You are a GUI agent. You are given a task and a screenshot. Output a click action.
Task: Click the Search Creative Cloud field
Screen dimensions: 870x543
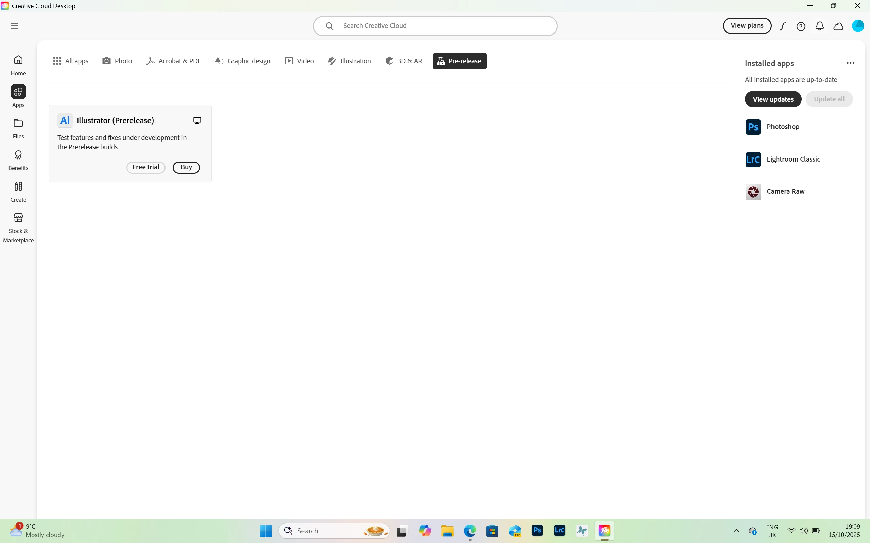pos(435,26)
